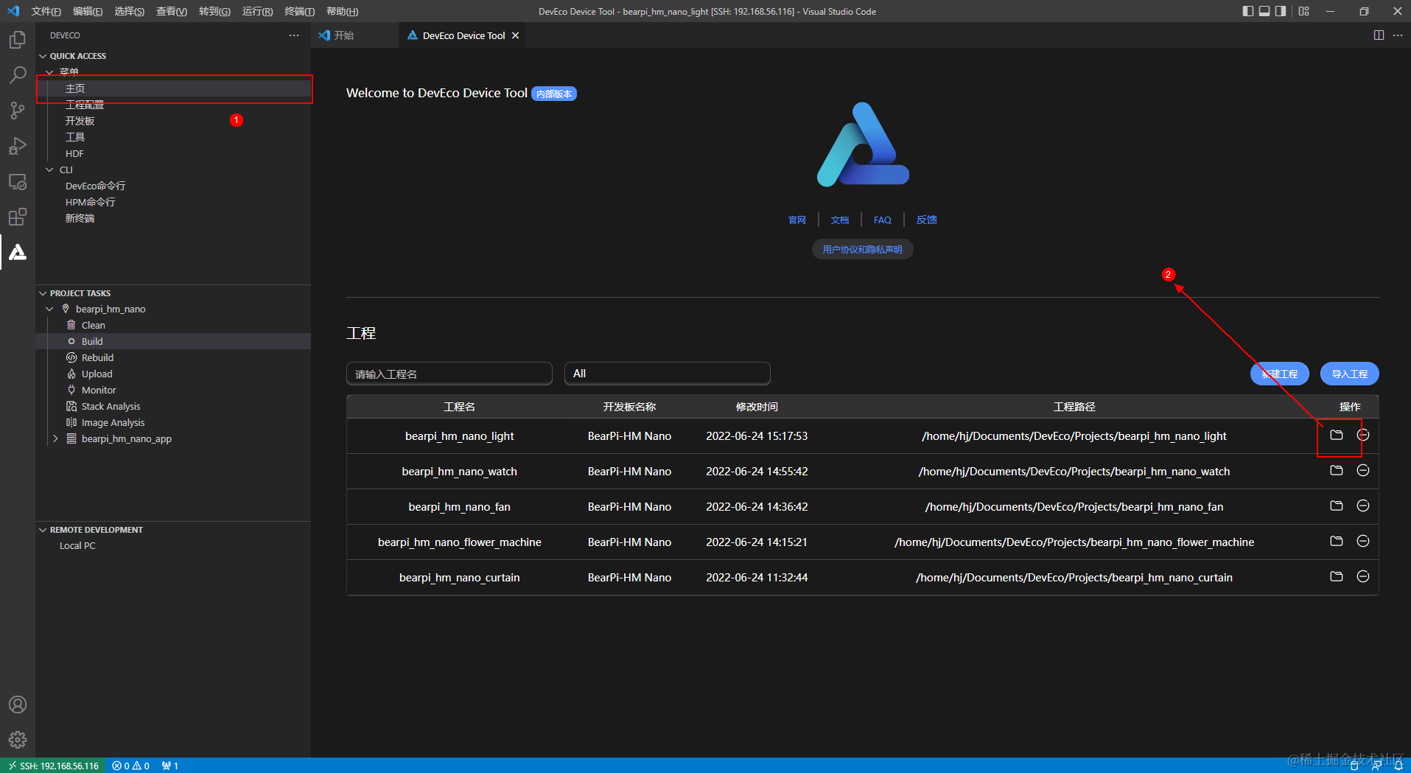The width and height of the screenshot is (1411, 773).
Task: Open Customize Layout icon in title bar
Action: pyautogui.click(x=1304, y=11)
